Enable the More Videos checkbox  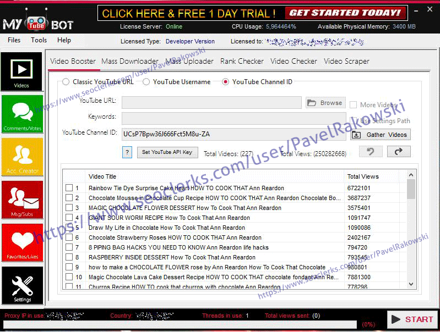point(354,105)
